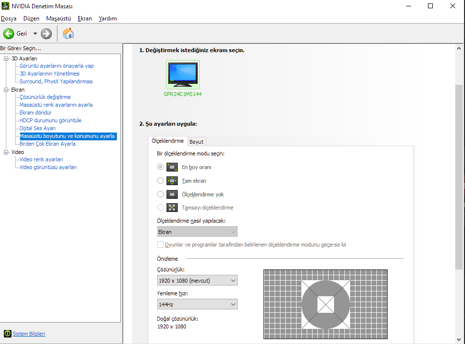
Task: Open the home page house icon
Action: click(x=68, y=34)
